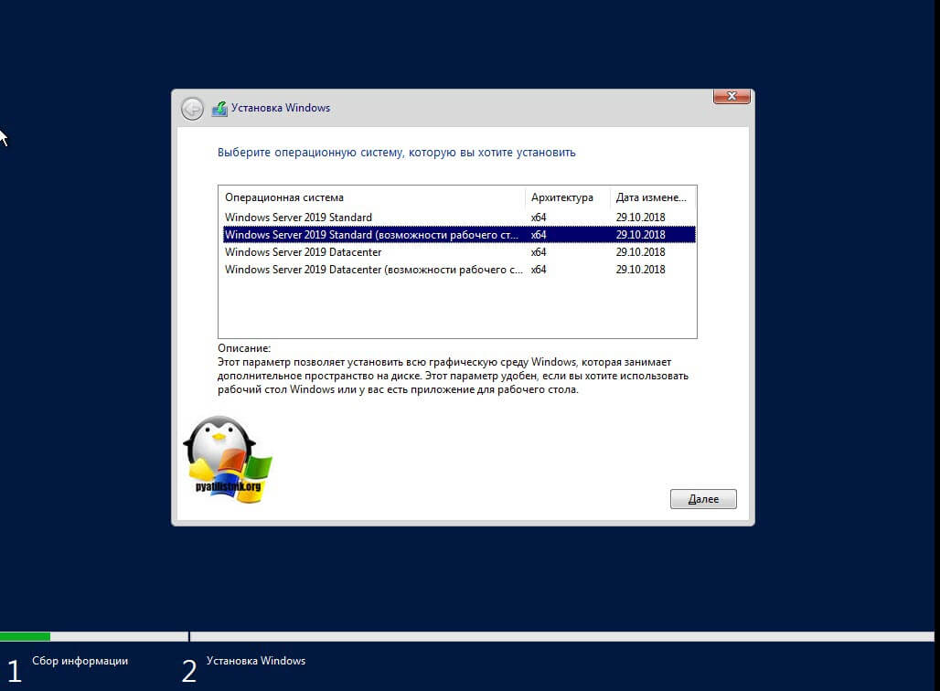The height and width of the screenshot is (691, 940).
Task: Click the Windows Setup icon beside the title
Action: click(219, 109)
